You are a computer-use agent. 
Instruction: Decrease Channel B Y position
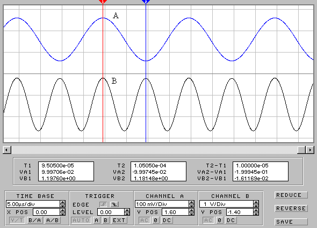coord(256,214)
